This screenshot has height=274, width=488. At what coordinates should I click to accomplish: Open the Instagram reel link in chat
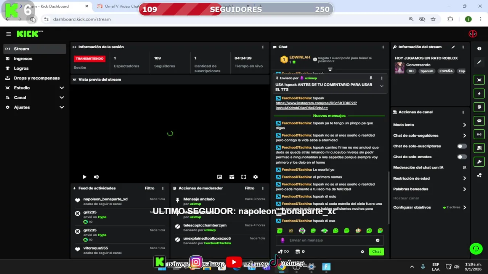click(316, 105)
